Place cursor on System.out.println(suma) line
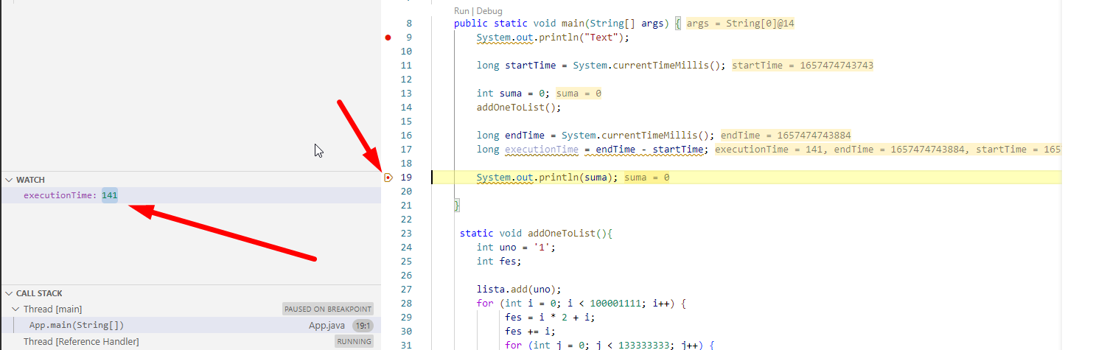Screen dimensions: 1093x350 click(x=548, y=178)
